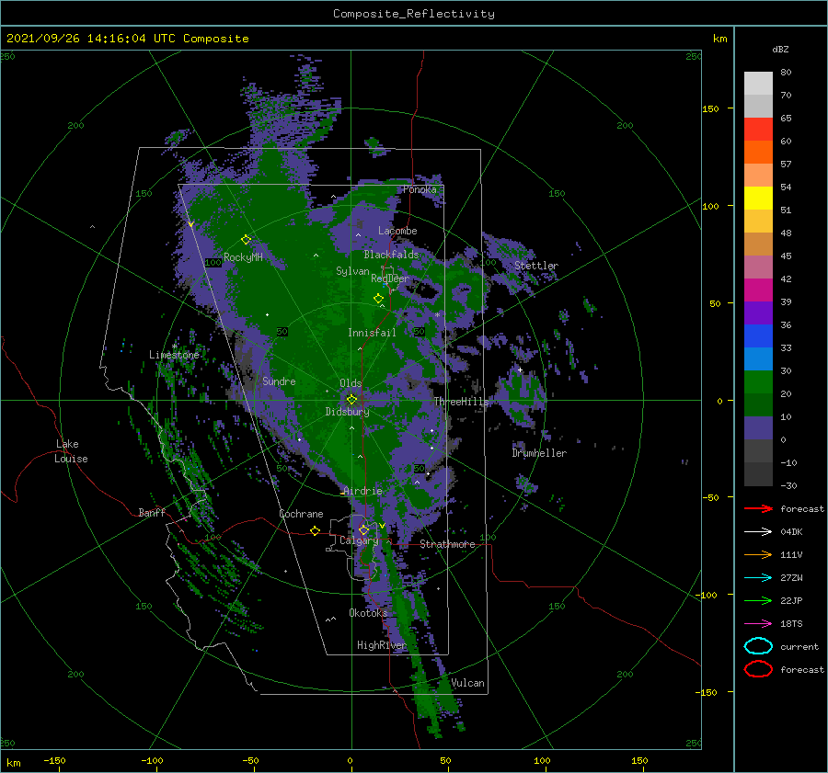Click the ThreeHills label
828x773 pixels.
click(461, 402)
